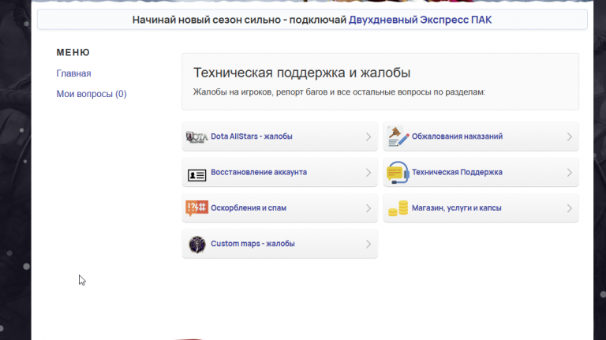Click the headset support chat icon
Image resolution: width=606 pixels, height=340 pixels.
[398, 172]
